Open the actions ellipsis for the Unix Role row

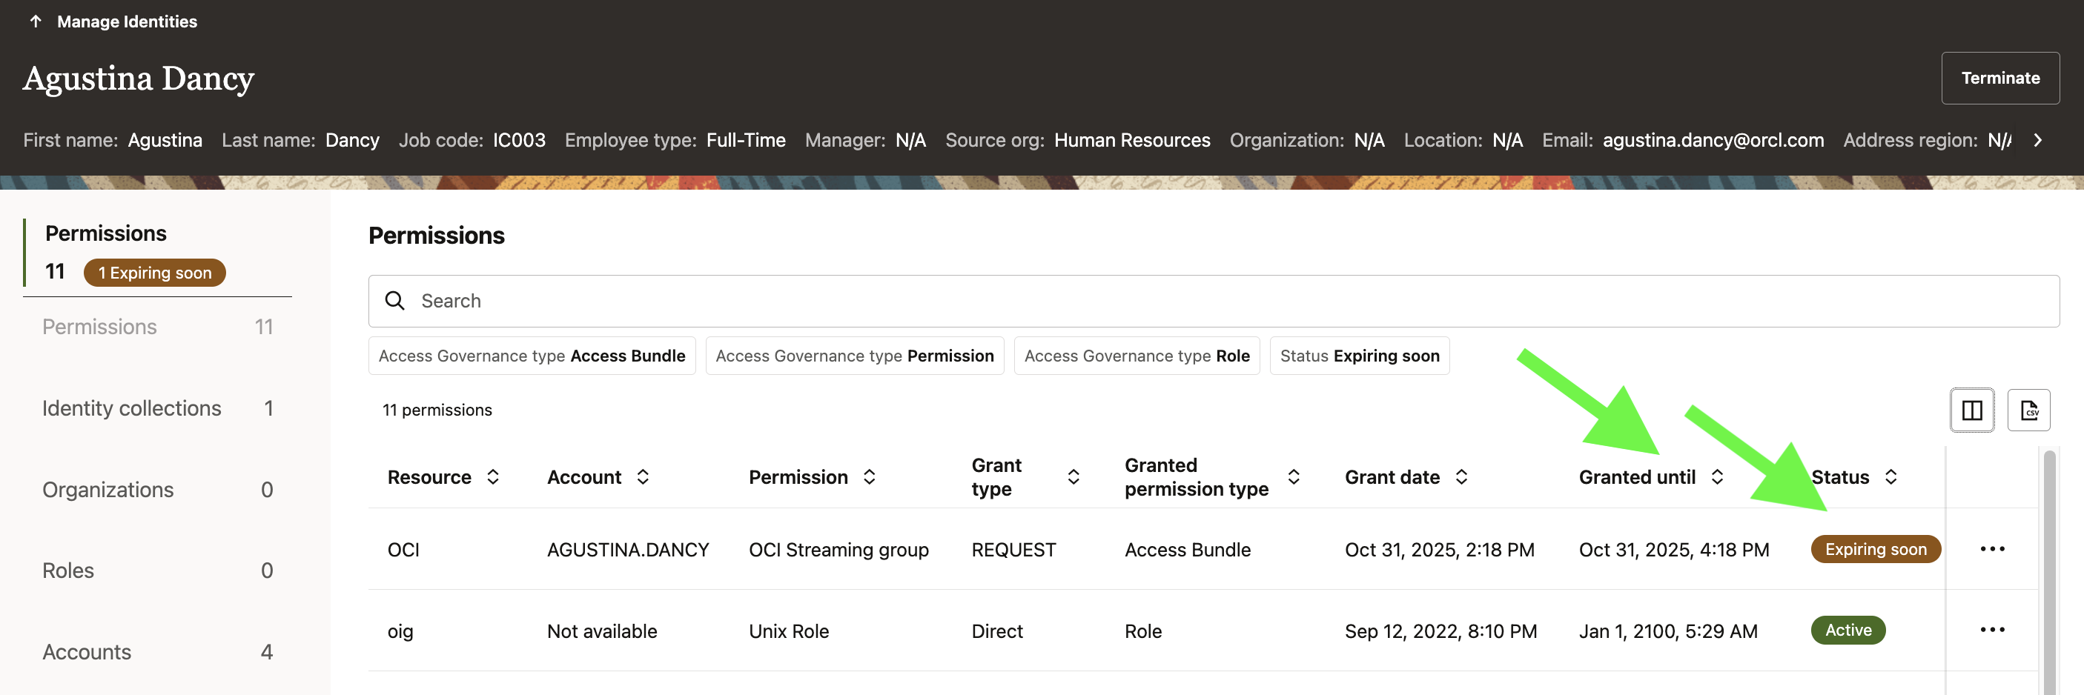pyautogui.click(x=1993, y=630)
